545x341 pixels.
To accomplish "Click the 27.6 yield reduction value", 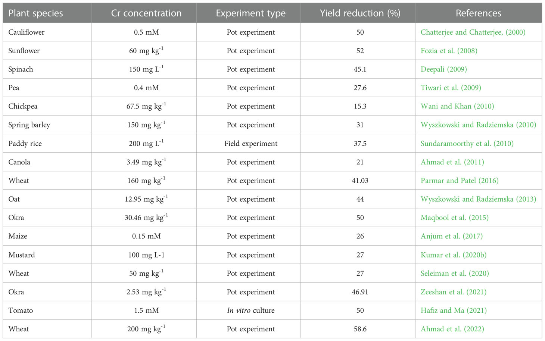I will (360, 88).
